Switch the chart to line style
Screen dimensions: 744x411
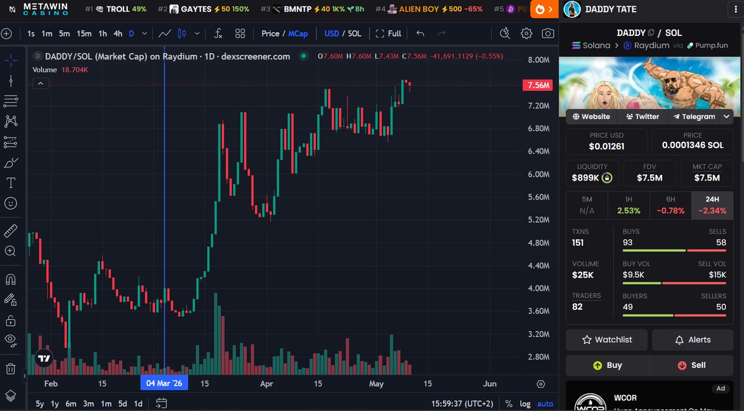[164, 33]
